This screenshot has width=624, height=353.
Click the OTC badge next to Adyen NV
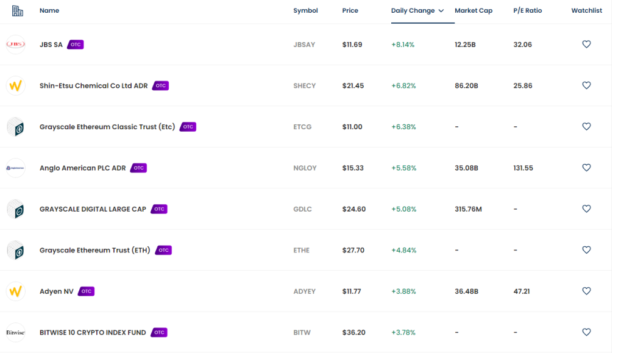click(86, 291)
